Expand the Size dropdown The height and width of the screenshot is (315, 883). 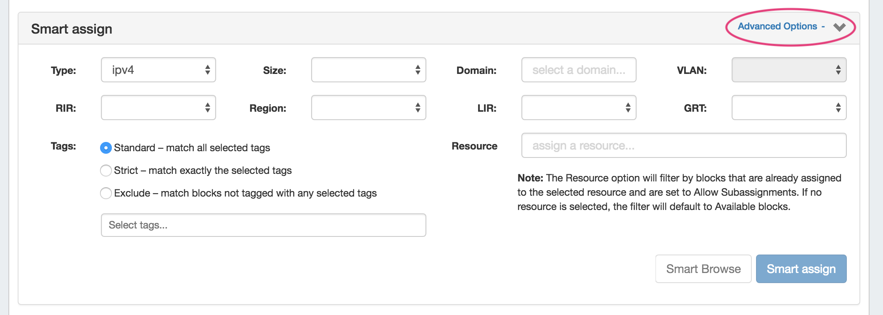[368, 70]
